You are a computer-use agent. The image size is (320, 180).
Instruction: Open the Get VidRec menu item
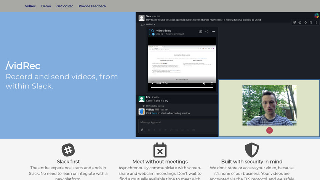(65, 6)
